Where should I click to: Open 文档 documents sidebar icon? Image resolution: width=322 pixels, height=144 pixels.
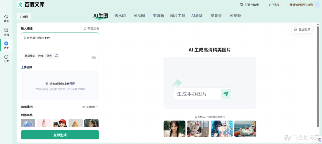[x=6, y=32]
